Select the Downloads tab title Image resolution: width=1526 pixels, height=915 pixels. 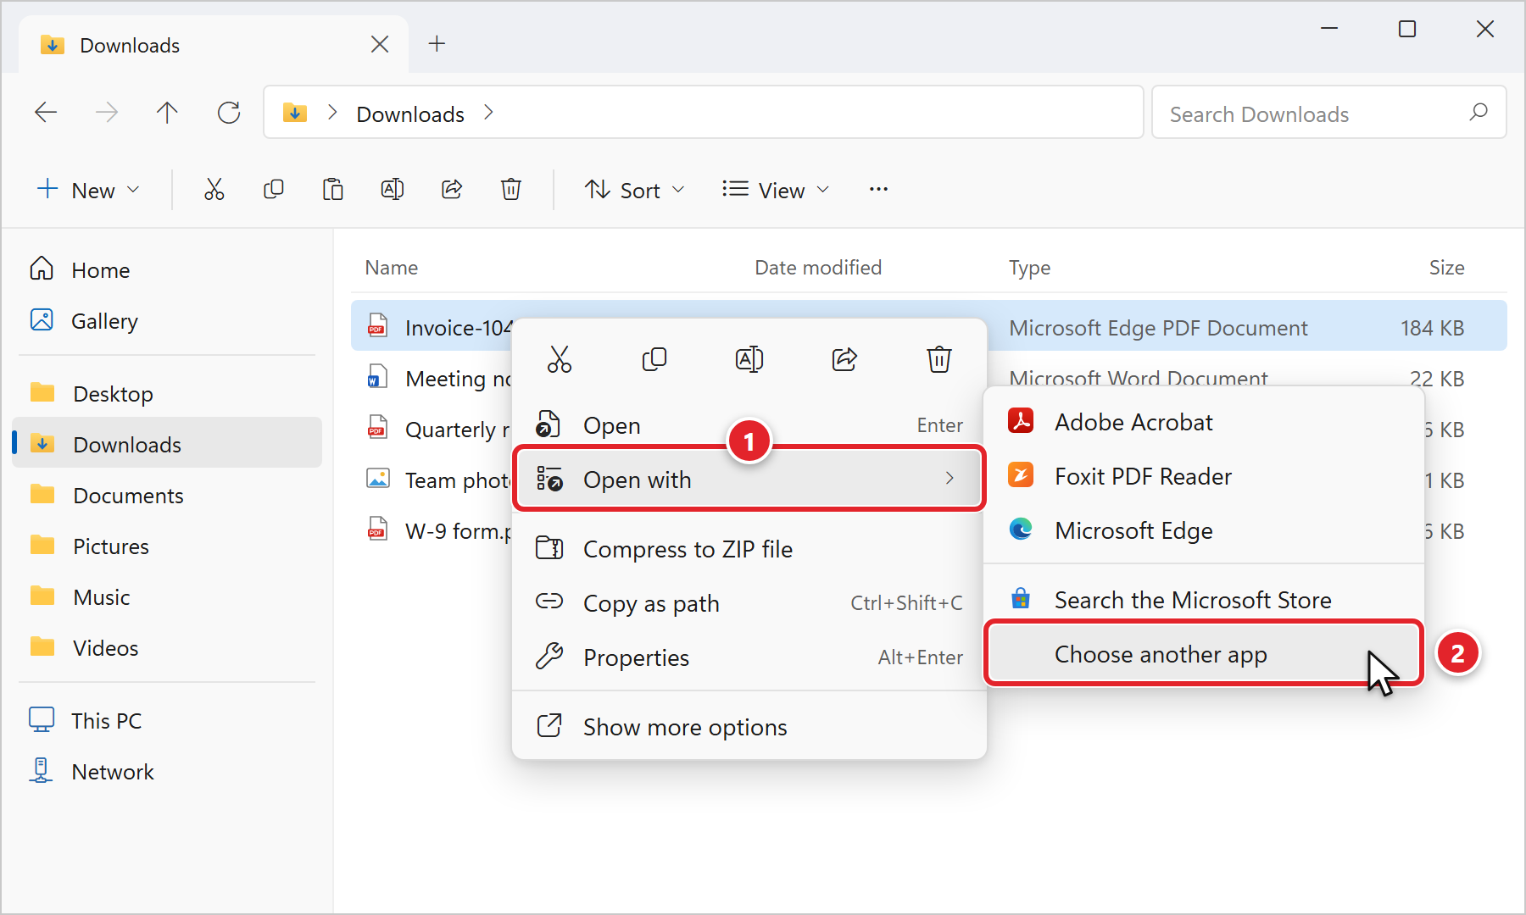click(x=130, y=45)
